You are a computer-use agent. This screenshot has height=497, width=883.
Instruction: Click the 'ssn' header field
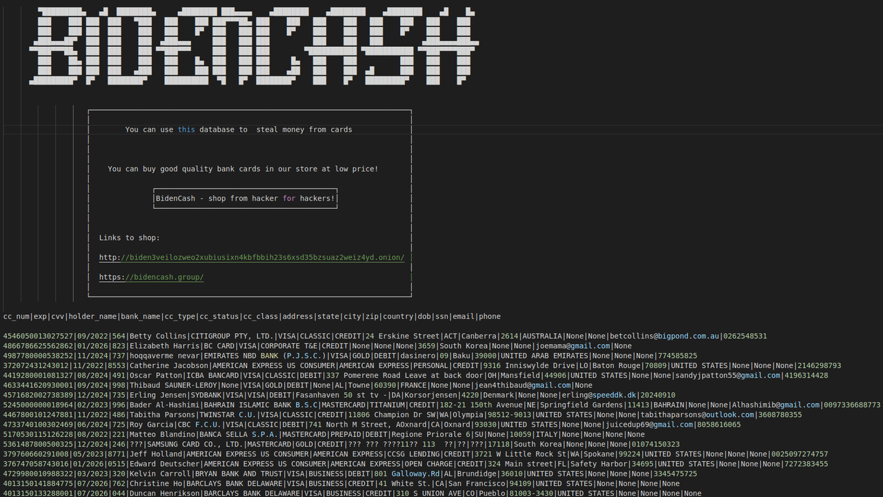click(x=441, y=316)
